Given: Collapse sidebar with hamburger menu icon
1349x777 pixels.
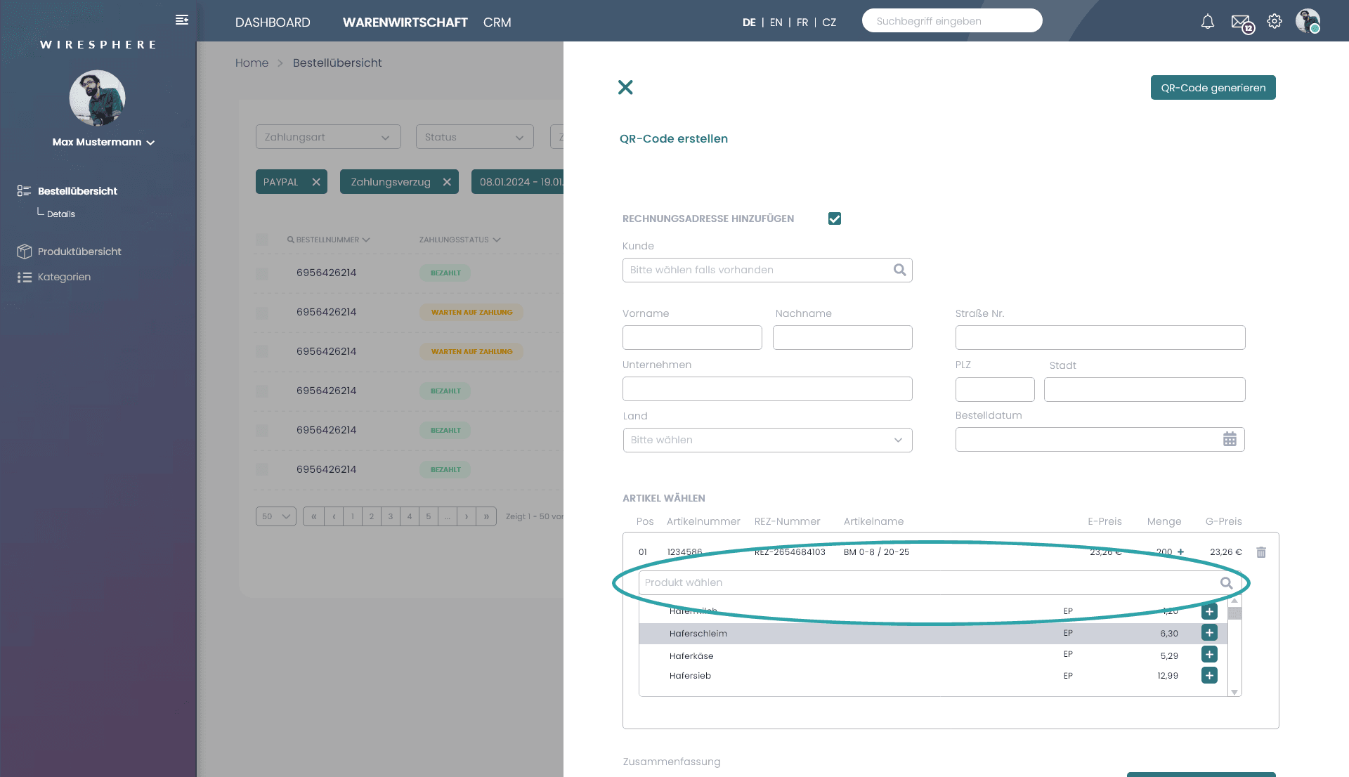Looking at the screenshot, I should pyautogui.click(x=182, y=20).
